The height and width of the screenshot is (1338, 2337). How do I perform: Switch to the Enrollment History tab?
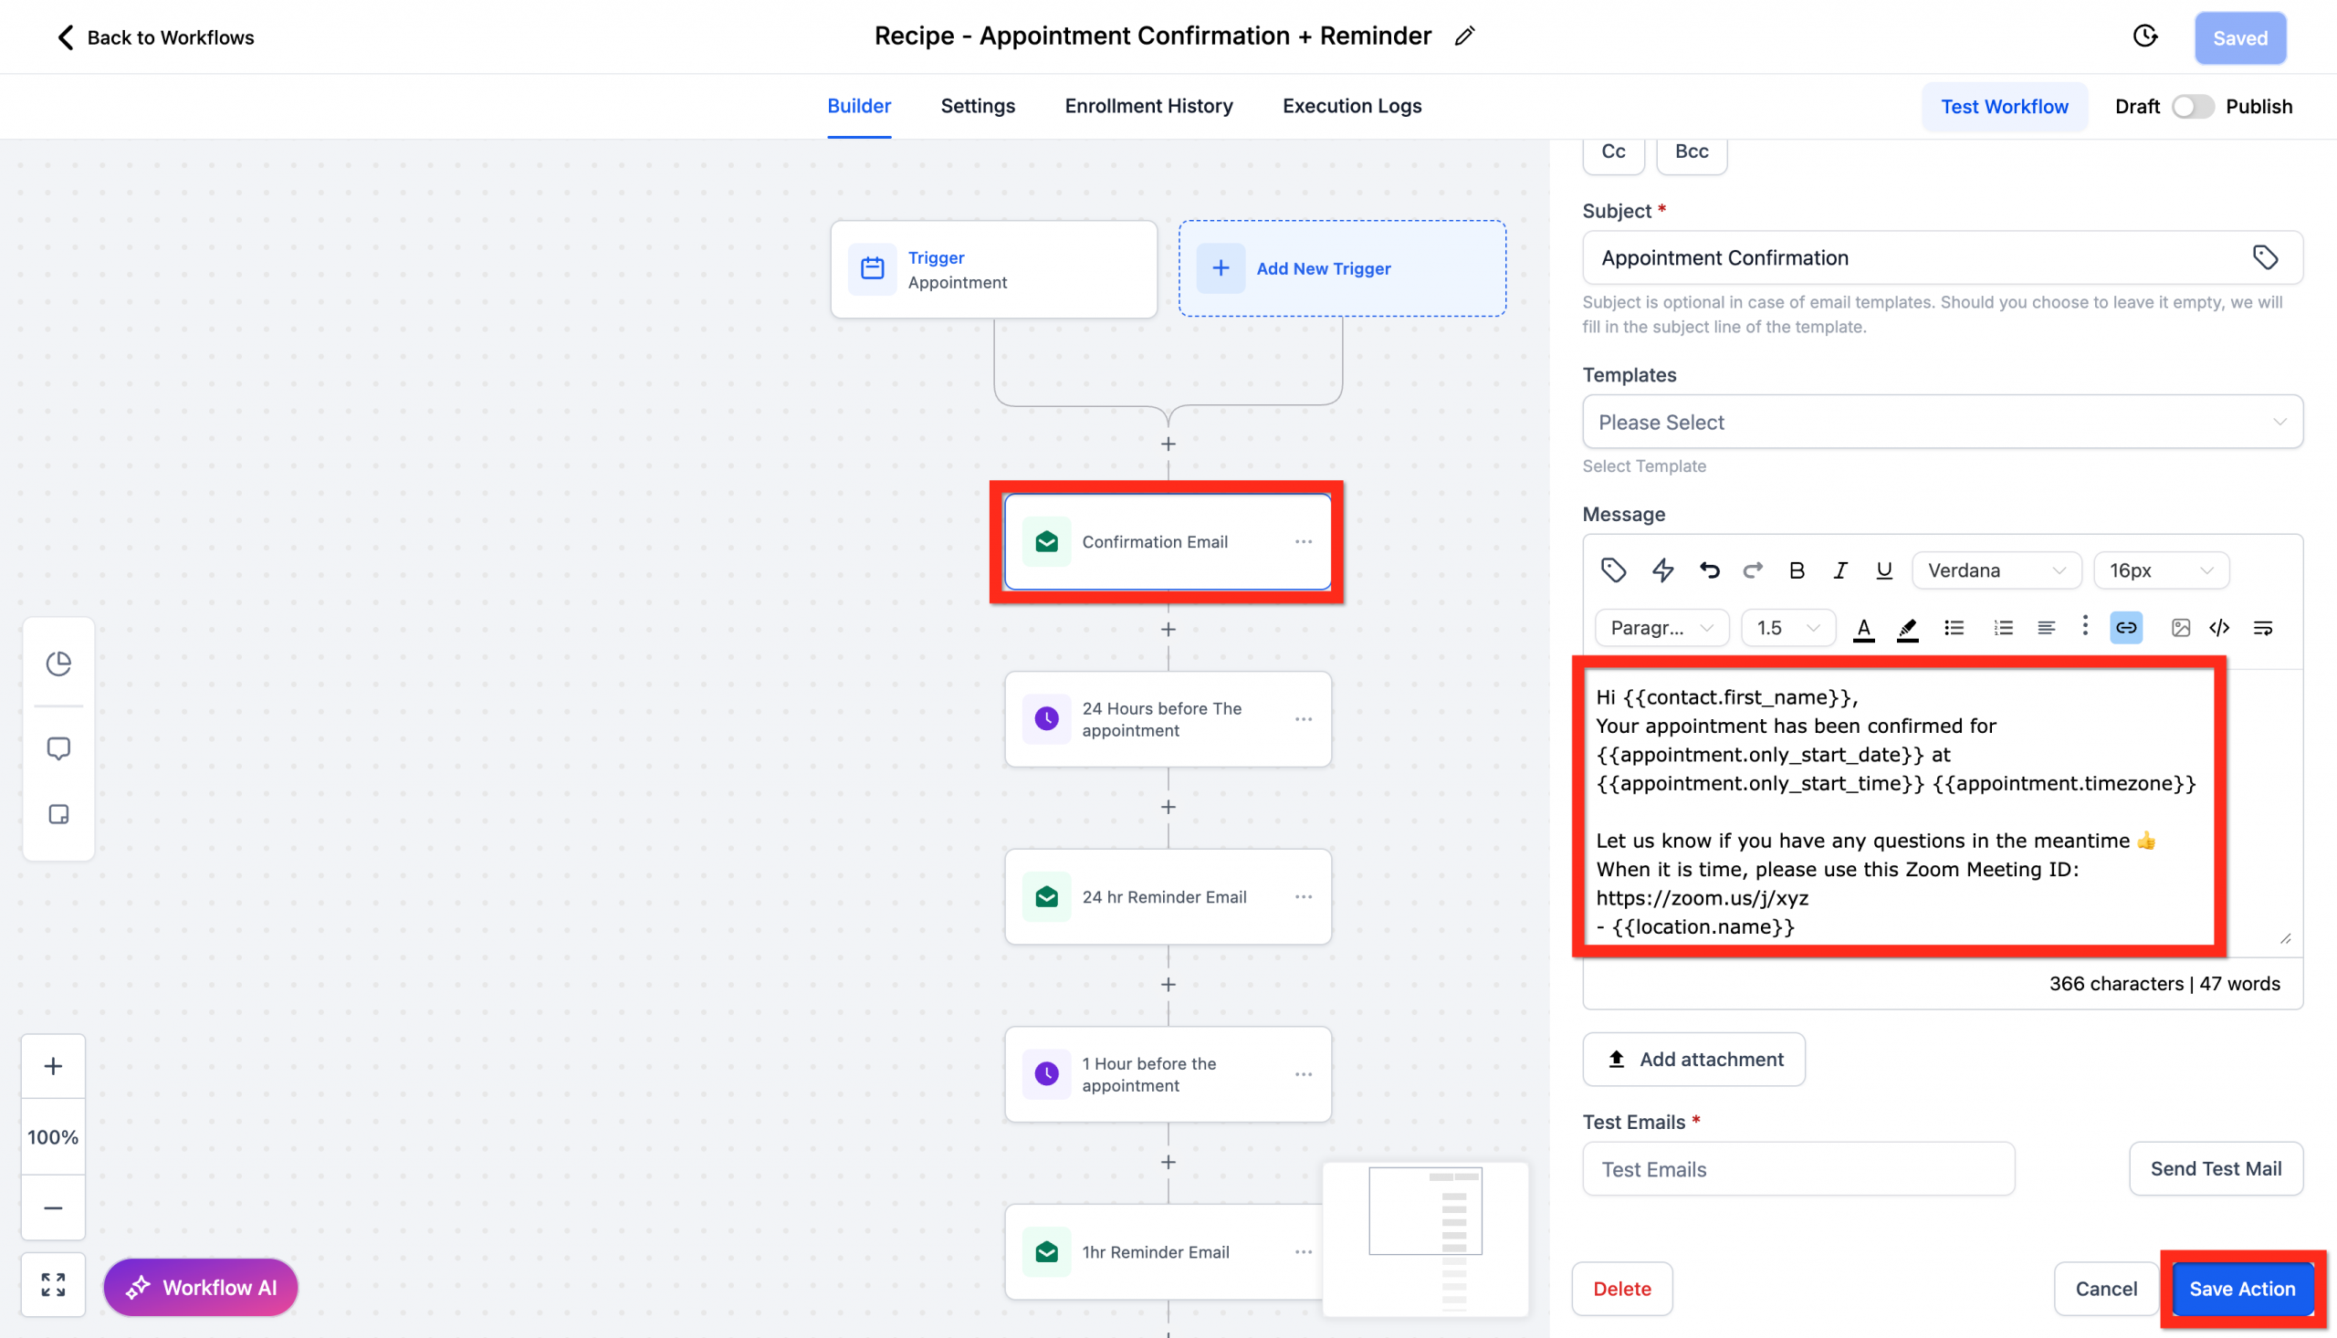point(1148,106)
